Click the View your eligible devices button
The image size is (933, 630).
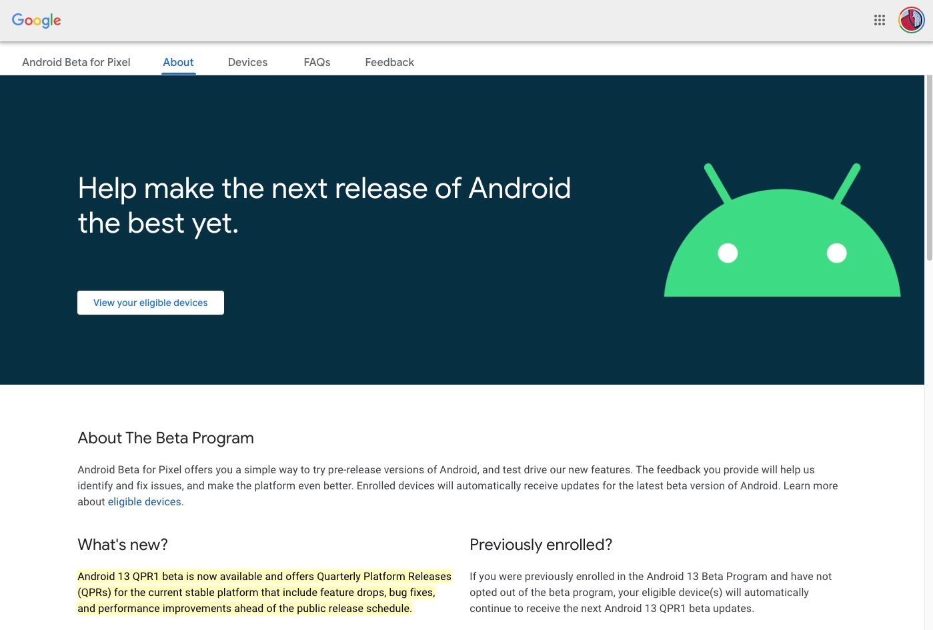150,302
